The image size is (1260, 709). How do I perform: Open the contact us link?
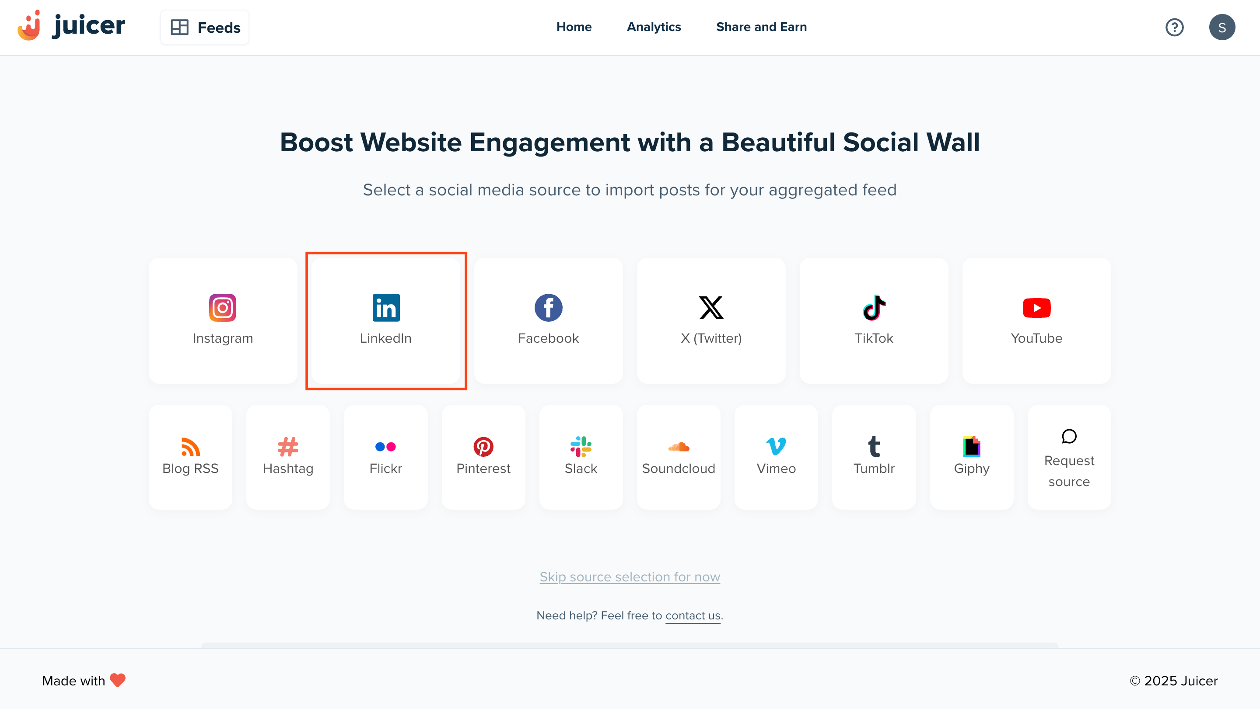click(x=692, y=615)
